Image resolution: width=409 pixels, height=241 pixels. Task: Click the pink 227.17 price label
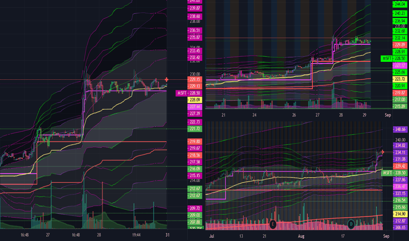pos(400,65)
